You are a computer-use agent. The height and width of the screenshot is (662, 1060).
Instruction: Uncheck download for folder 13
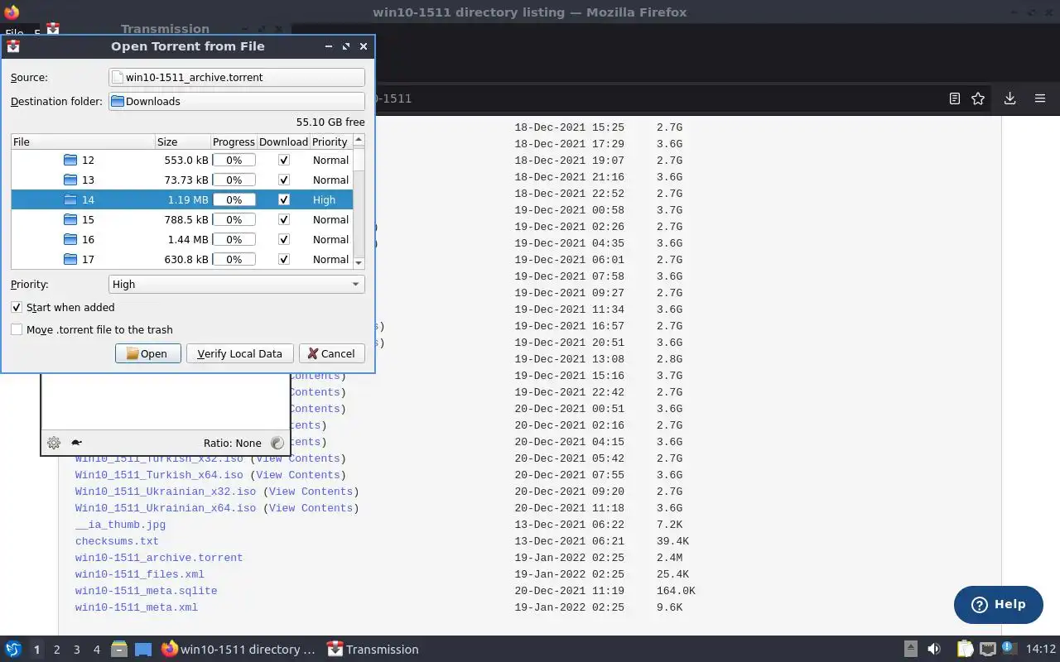pyautogui.click(x=284, y=180)
